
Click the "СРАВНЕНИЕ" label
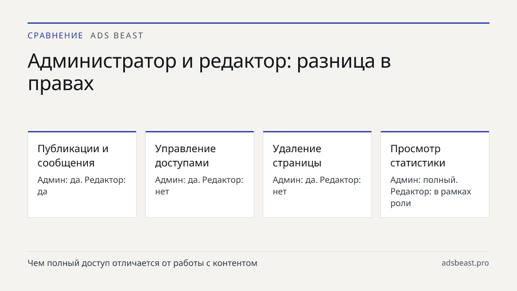point(55,36)
